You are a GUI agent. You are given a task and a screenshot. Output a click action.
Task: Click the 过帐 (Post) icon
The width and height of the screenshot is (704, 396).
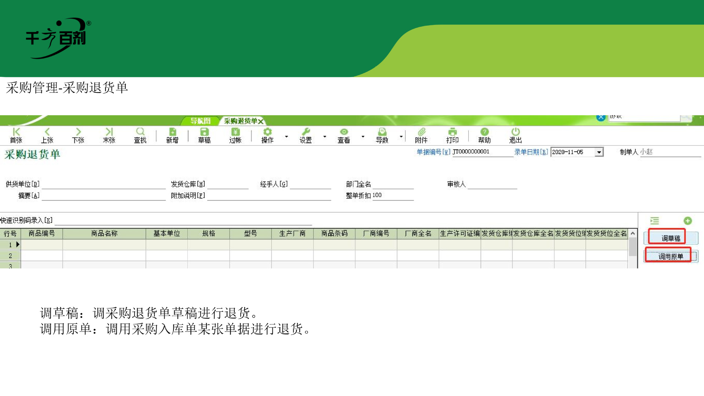point(235,135)
